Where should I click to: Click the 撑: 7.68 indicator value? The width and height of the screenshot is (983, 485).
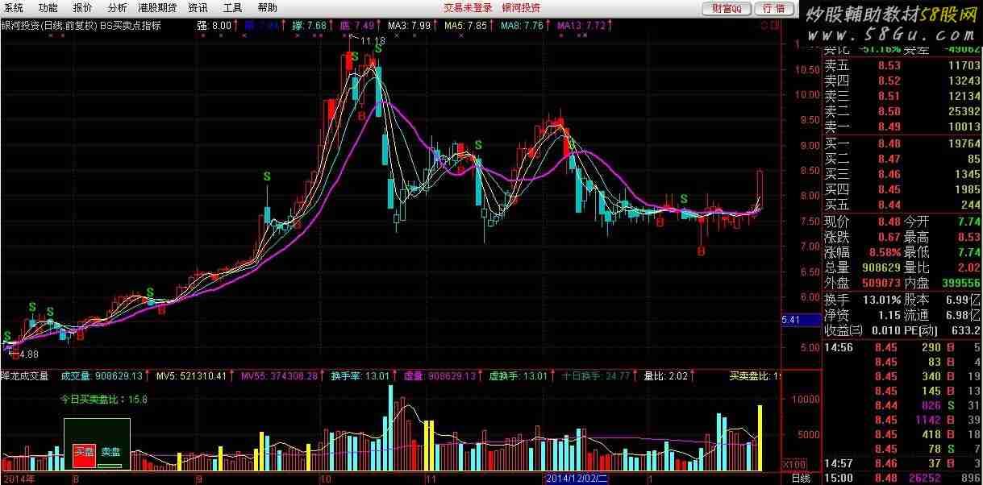[x=309, y=25]
